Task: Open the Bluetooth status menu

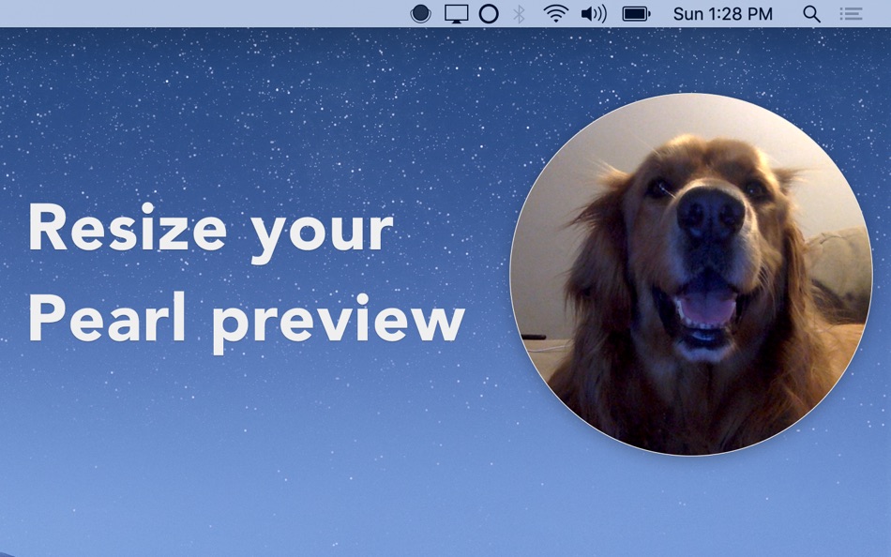Action: pos(519,14)
